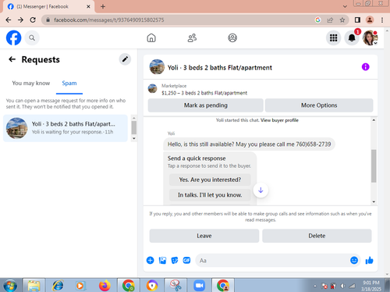Click volume speaker in system tray
390x292 pixels.
(x=342, y=286)
